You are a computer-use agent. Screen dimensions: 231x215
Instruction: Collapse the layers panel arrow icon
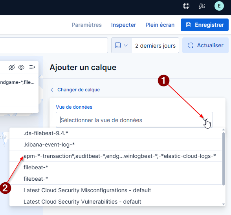[32, 67]
